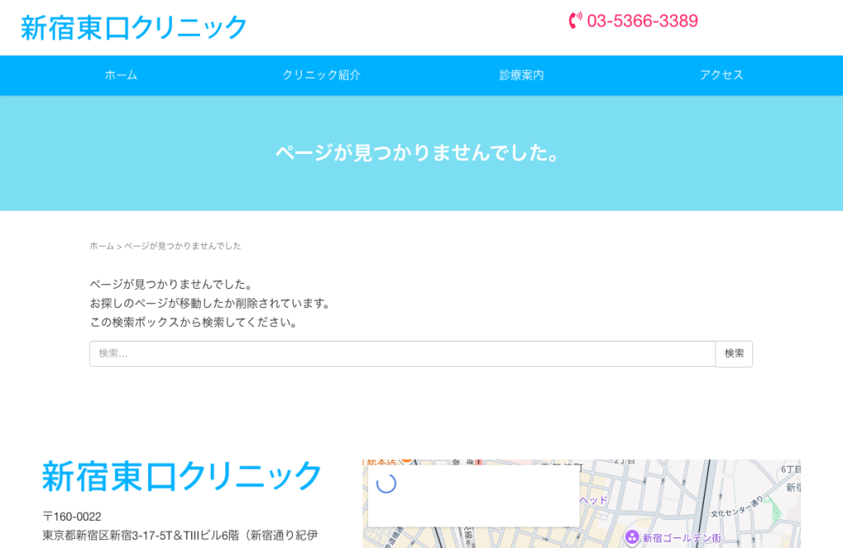This screenshot has height=548, width=843.
Task: Click the お探しのページが移動したか削除されています。 line
Action: coord(210,304)
